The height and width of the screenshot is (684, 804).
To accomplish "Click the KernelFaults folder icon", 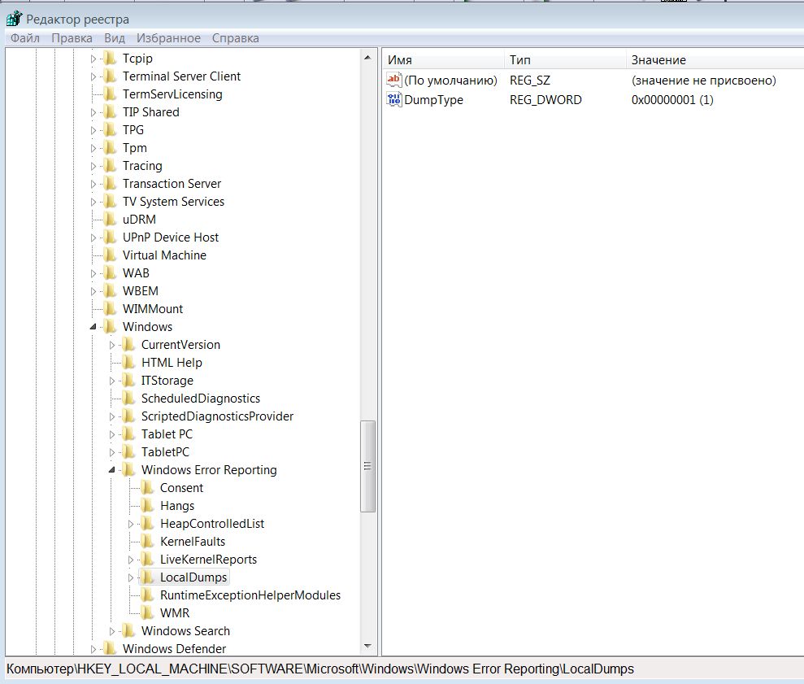I will point(147,542).
